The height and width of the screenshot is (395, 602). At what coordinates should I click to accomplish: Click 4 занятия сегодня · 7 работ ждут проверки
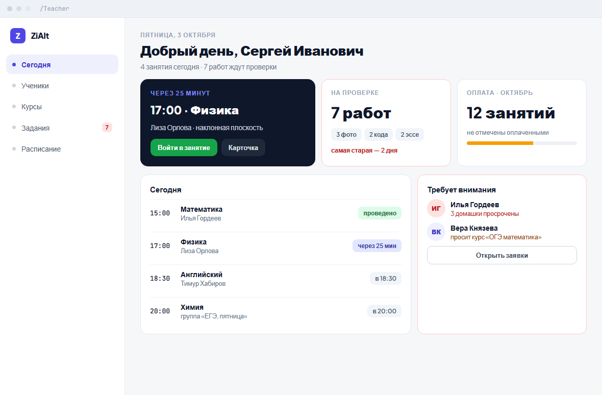(x=209, y=67)
